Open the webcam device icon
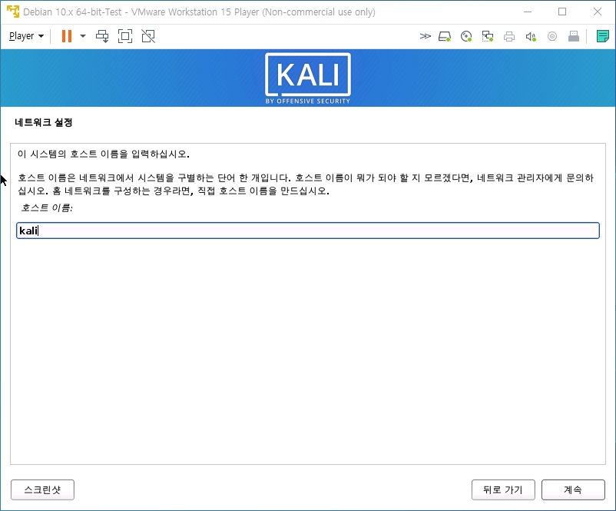 552,37
